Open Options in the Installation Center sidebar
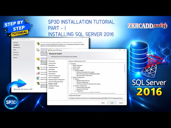Screen dimensions: 171x128 pyautogui.click(x=15, y=58)
